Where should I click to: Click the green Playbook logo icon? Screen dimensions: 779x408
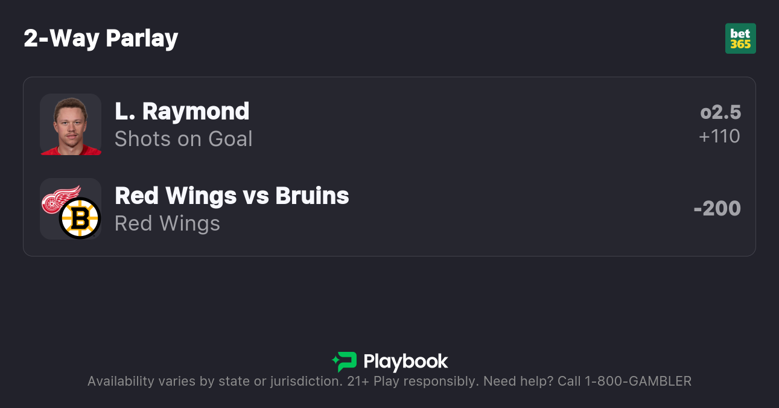pos(345,362)
